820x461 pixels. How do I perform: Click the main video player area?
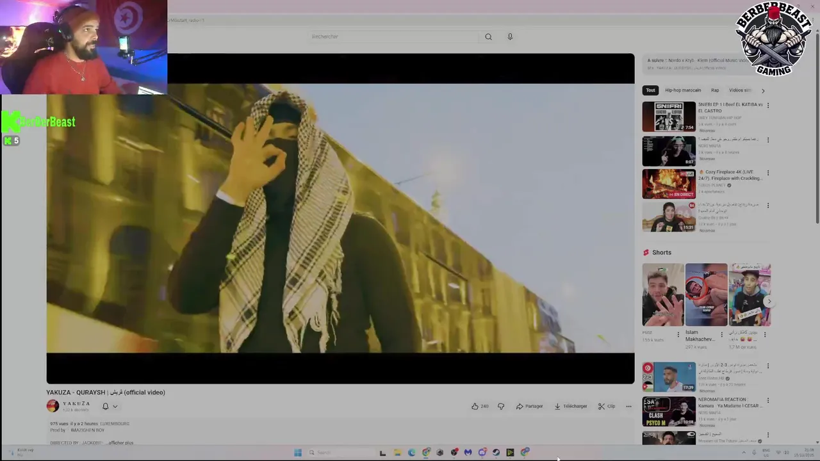(340, 218)
